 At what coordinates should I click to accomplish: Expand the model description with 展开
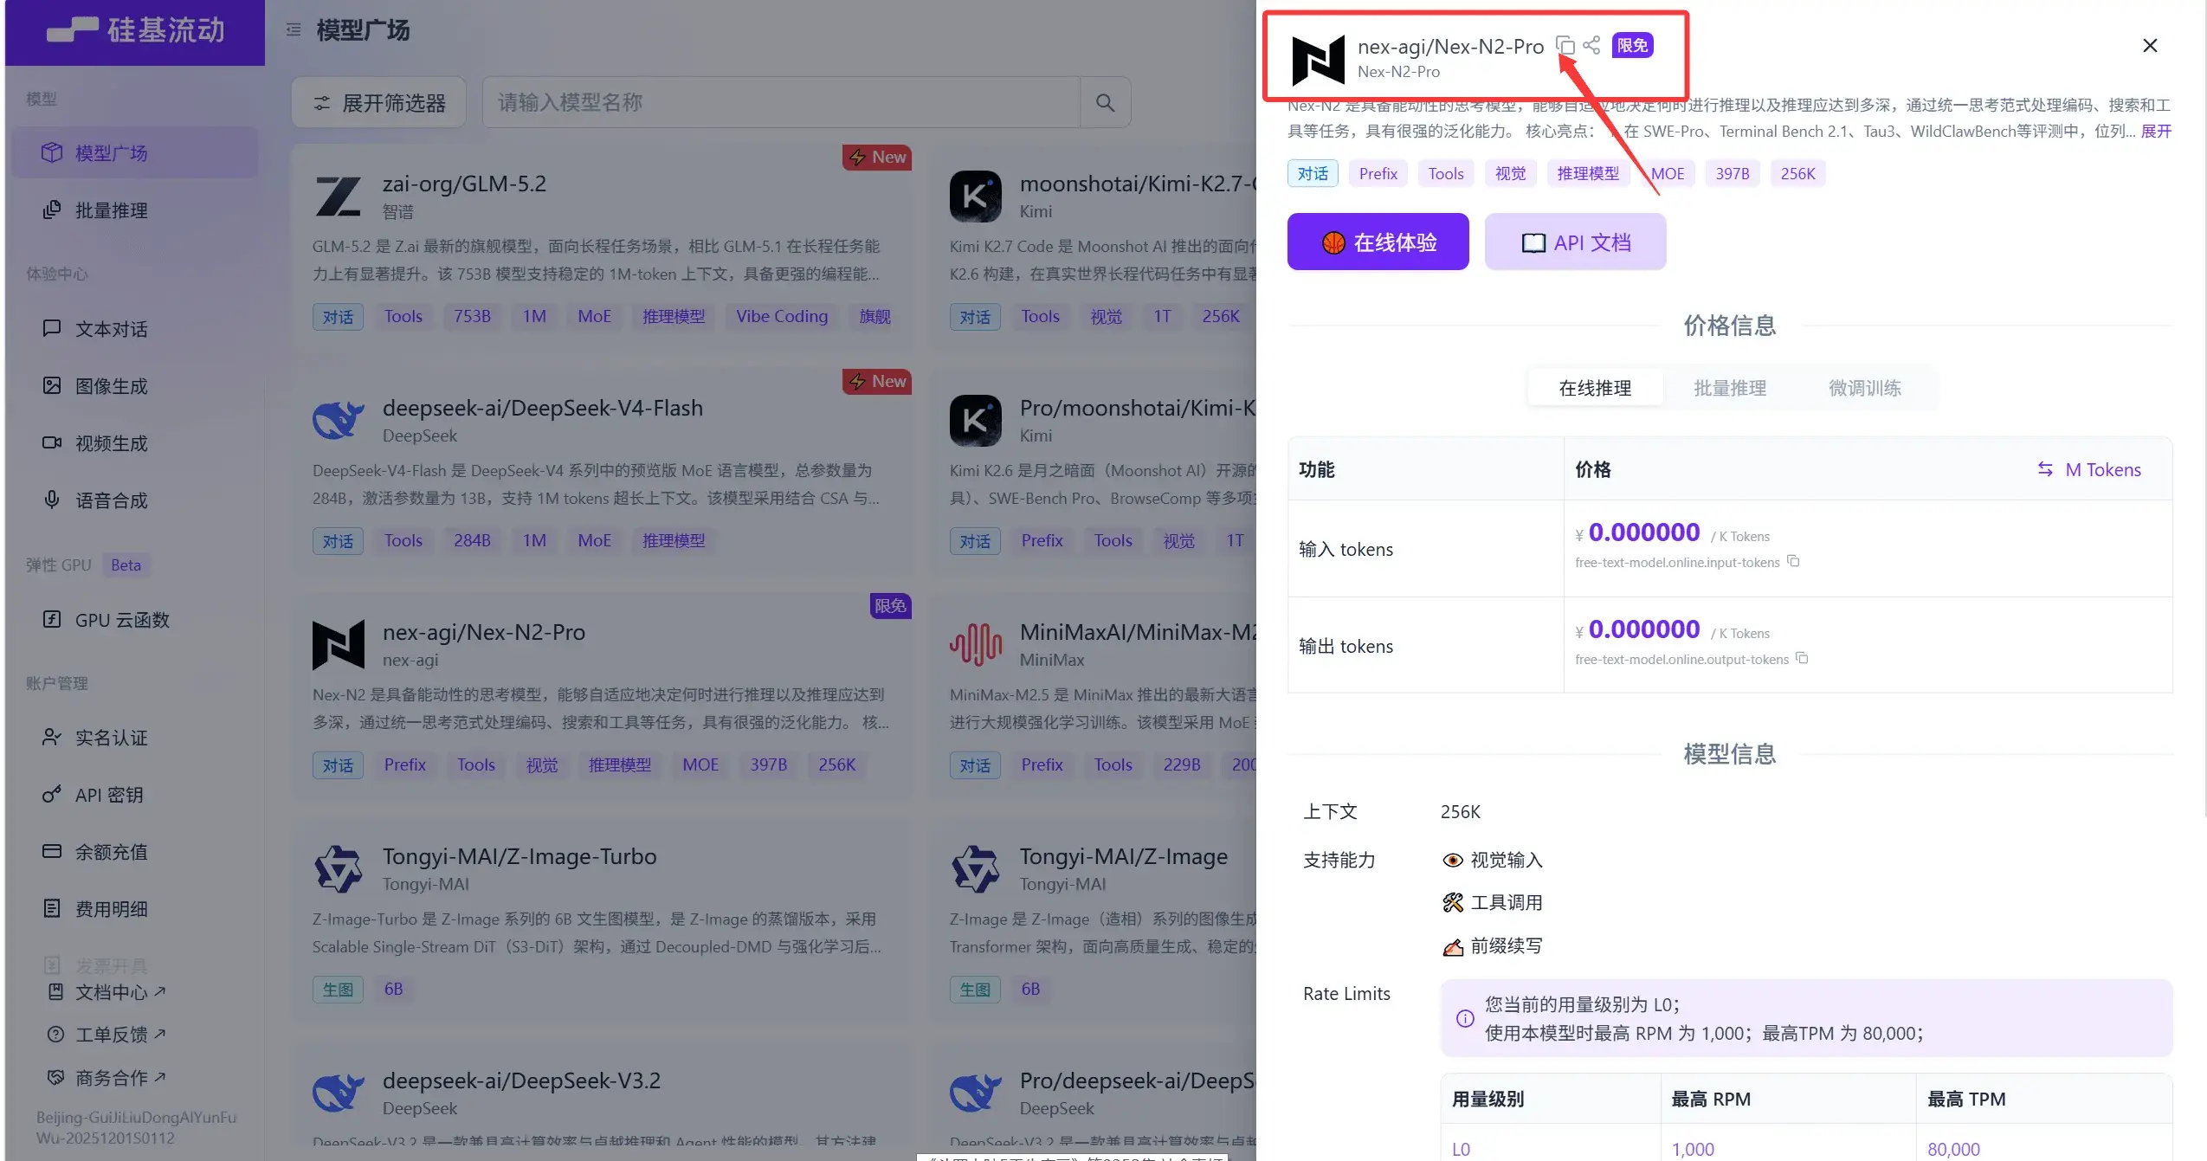pos(2156,132)
